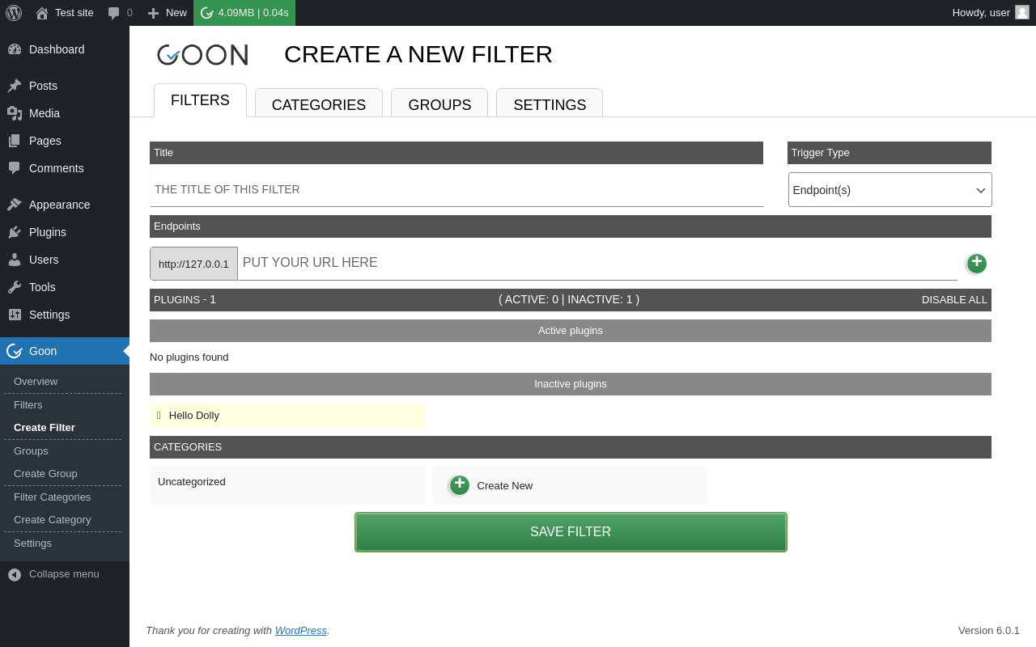Select the Uncategorized category

[287, 485]
